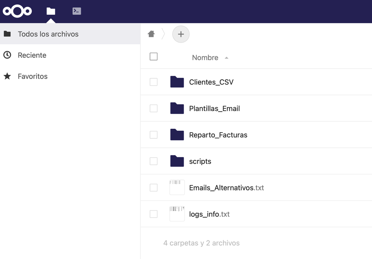Open the terminal app icon in top bar
Screen dimensions: 372x259
click(x=76, y=11)
